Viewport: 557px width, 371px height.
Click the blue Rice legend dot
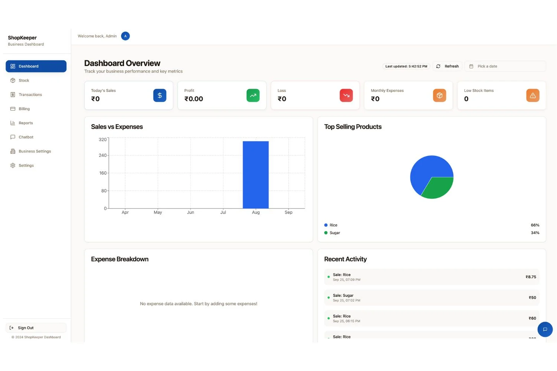tap(326, 225)
